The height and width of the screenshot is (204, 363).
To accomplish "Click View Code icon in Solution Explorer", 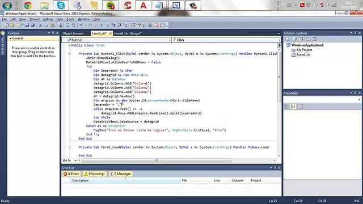I will [x=309, y=39].
